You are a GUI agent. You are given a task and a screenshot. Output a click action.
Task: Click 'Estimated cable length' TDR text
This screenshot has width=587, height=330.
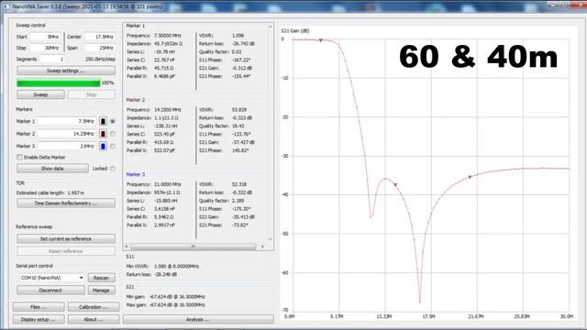click(x=50, y=192)
